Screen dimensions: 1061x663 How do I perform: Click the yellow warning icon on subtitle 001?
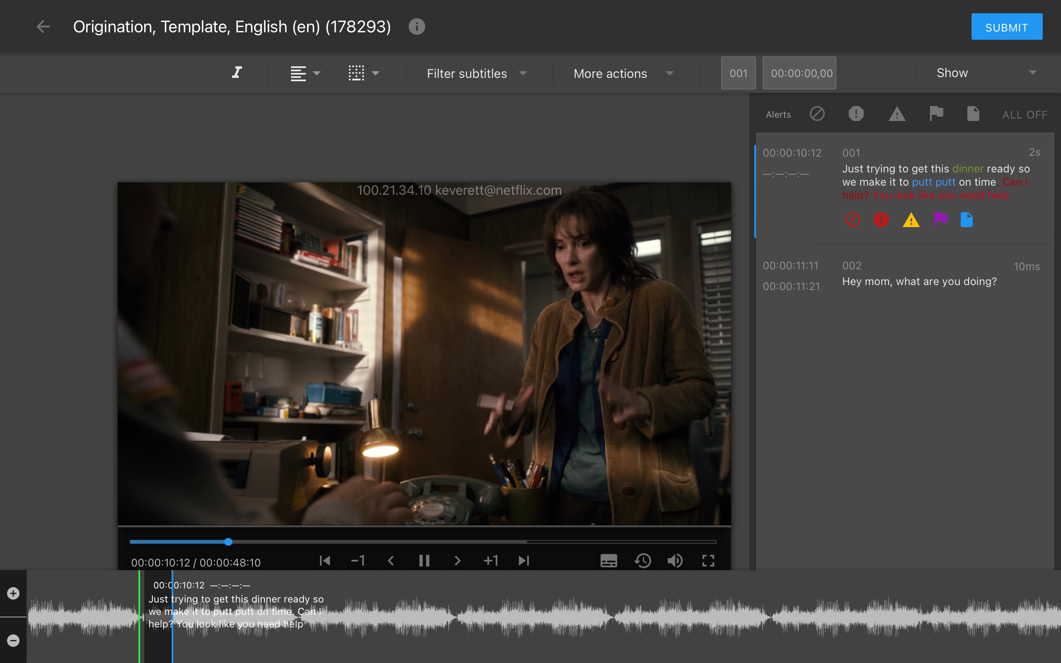[x=911, y=219]
